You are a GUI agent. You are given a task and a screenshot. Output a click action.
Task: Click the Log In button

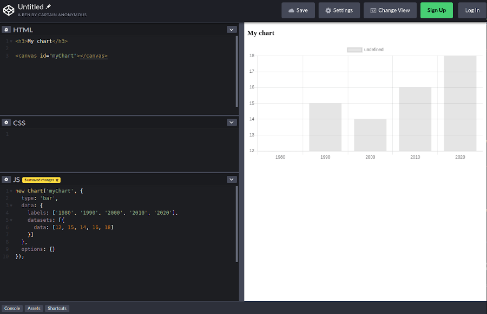coord(472,10)
